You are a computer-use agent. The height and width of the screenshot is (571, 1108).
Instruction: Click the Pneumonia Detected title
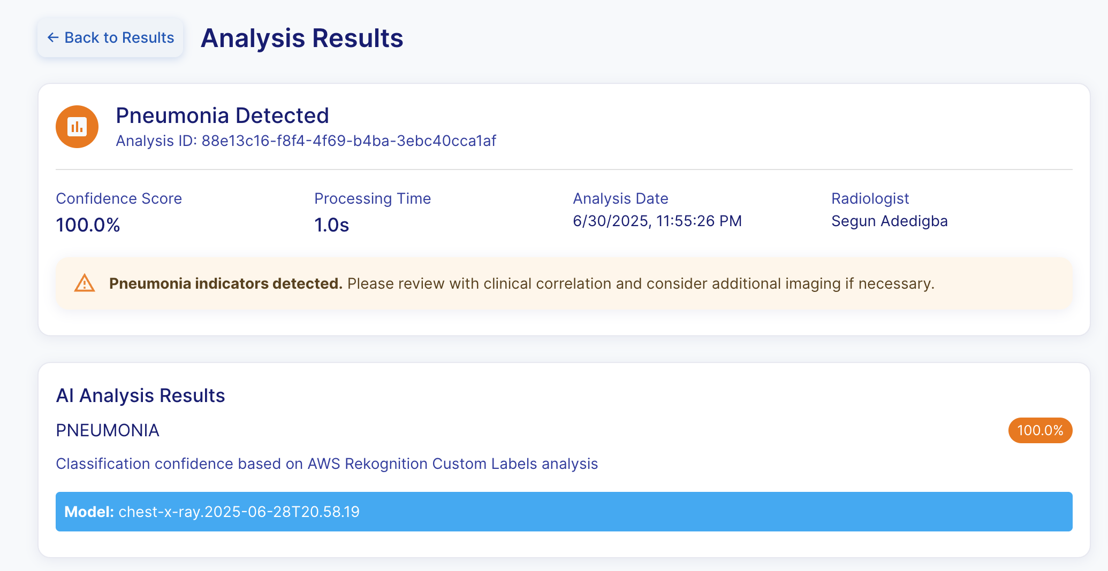coord(222,115)
